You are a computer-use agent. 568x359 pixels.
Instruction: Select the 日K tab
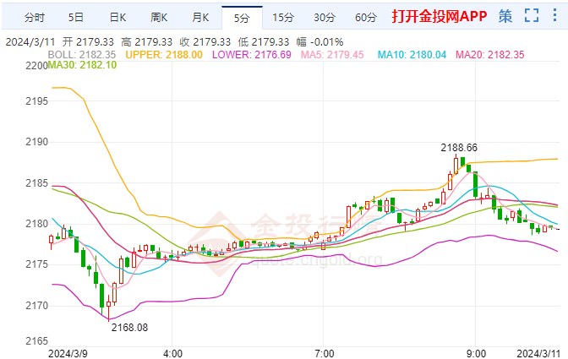tap(117, 17)
